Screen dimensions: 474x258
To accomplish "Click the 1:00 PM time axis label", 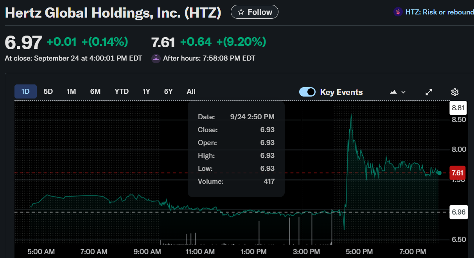I will [253, 252].
